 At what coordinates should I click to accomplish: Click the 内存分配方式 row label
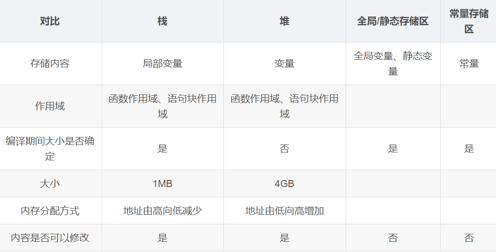coord(50,211)
